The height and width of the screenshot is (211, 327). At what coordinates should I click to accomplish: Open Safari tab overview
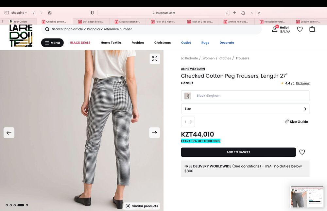pyautogui.click(x=243, y=13)
